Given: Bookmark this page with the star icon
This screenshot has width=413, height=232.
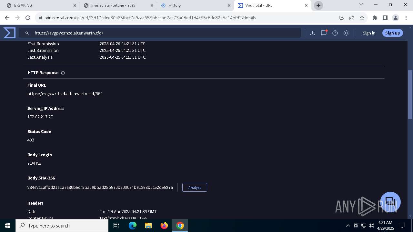Looking at the screenshot, I should [x=362, y=18].
